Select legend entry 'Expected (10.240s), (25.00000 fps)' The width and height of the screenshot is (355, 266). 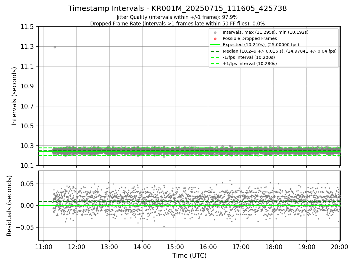(x=261, y=45)
